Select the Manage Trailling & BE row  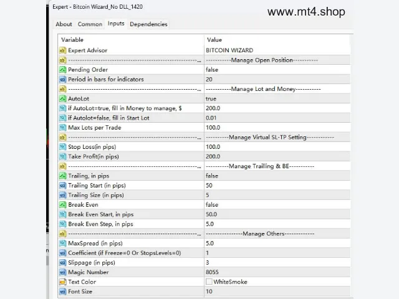(204, 166)
